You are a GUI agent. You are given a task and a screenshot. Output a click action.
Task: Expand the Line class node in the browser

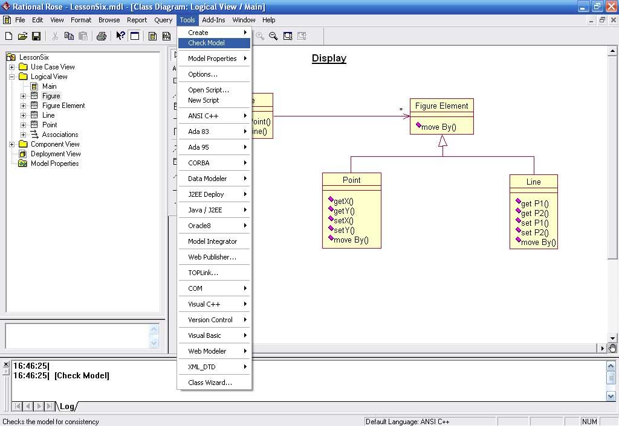click(x=24, y=115)
